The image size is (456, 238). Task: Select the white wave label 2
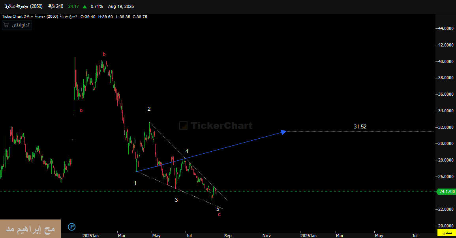pos(149,109)
